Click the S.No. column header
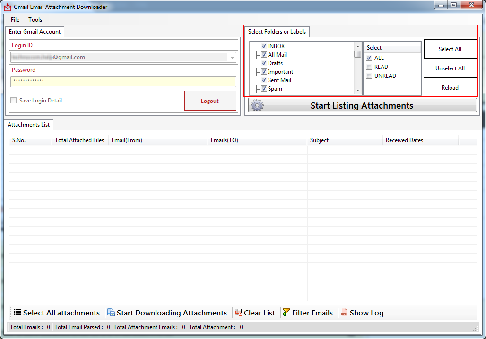Image resolution: width=486 pixels, height=339 pixels. [x=30, y=140]
